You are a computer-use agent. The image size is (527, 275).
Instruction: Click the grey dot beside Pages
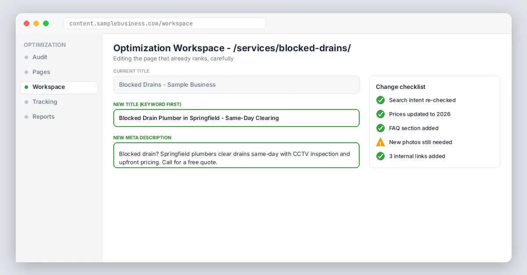click(x=26, y=72)
